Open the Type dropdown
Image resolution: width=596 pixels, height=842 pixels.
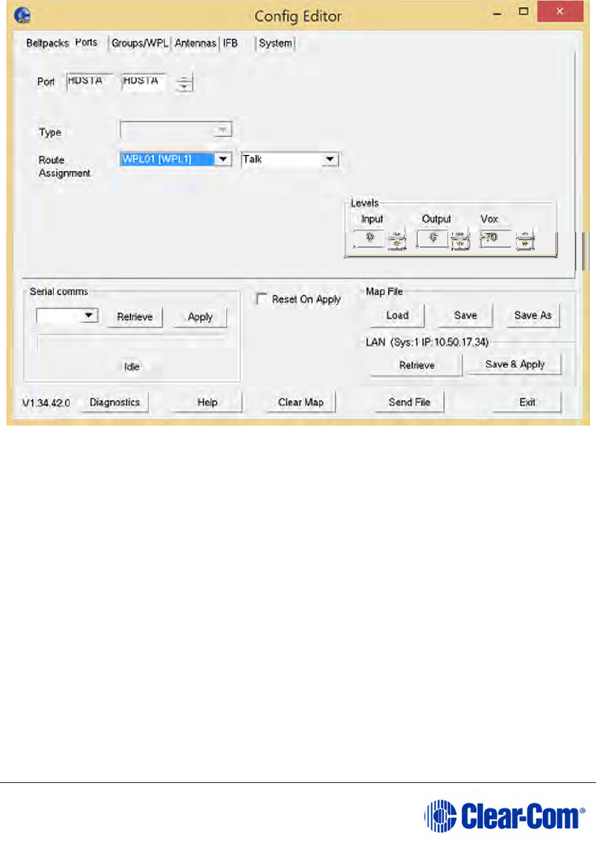tap(176, 130)
